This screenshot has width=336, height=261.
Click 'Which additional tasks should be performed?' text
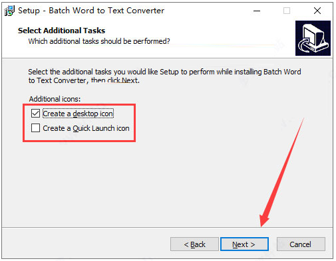(x=99, y=41)
